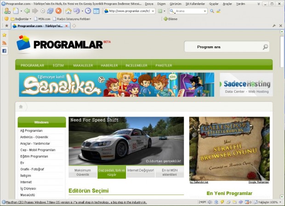
Task: Click the İNCELEMELER navigation item
Action: pyautogui.click(x=137, y=66)
